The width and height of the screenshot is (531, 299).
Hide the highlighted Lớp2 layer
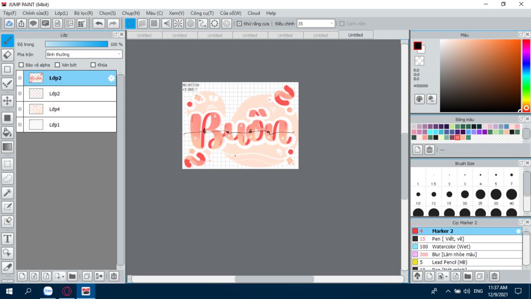point(20,78)
